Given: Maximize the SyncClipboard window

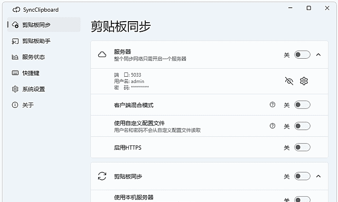Looking at the screenshot, I should (x=308, y=8).
